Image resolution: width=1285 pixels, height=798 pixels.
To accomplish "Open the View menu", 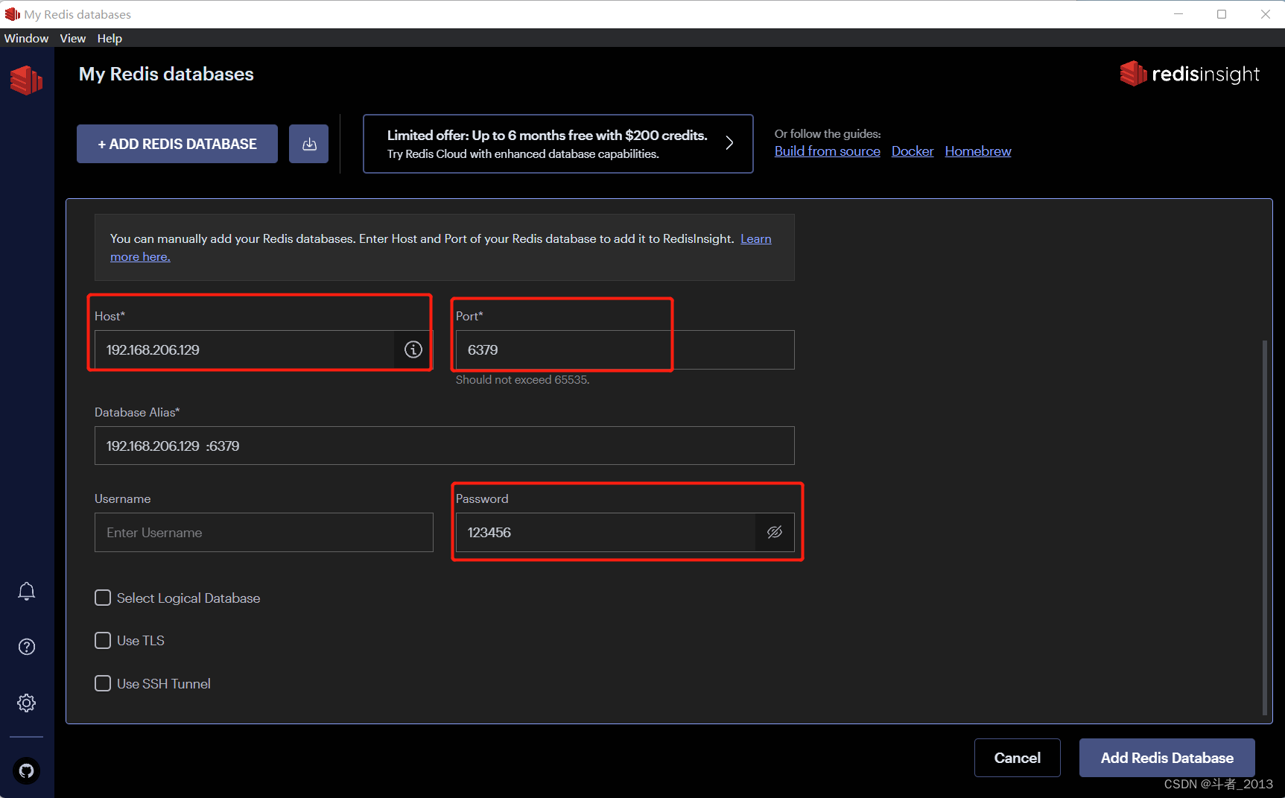I will pyautogui.click(x=73, y=38).
